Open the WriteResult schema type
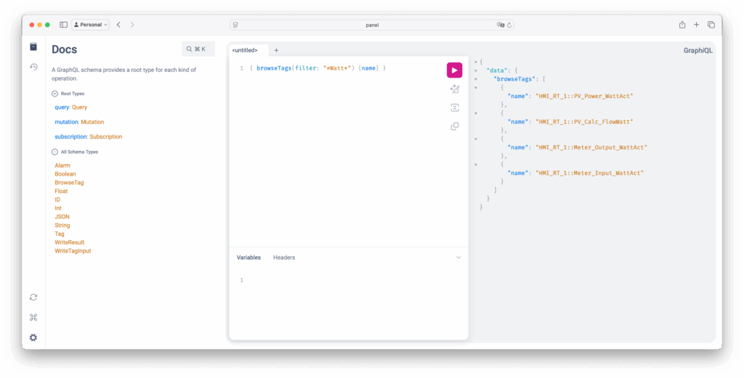The height and width of the screenshot is (378, 744). point(69,242)
